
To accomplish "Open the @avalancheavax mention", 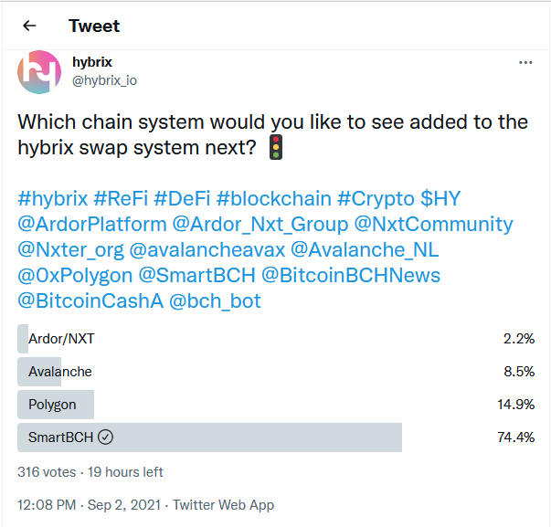I will click(x=207, y=249).
